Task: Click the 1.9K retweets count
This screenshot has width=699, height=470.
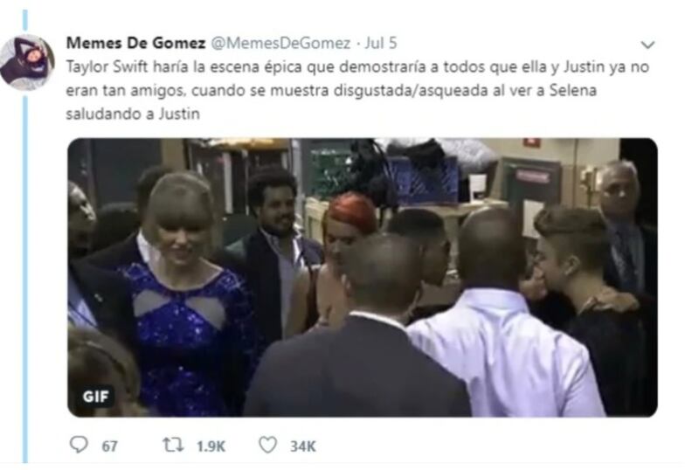Action: pos(211,446)
